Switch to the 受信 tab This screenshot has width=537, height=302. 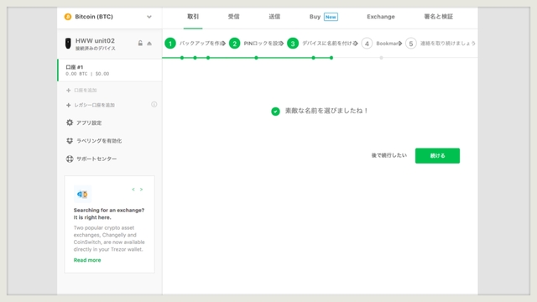[233, 17]
